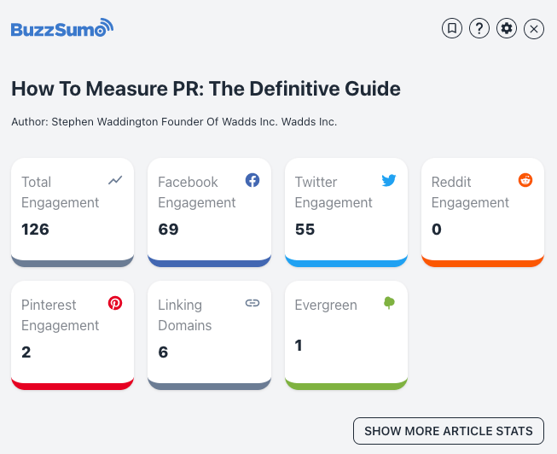The width and height of the screenshot is (557, 454).
Task: Click the Linking Domains chain icon
Action: [x=252, y=303]
